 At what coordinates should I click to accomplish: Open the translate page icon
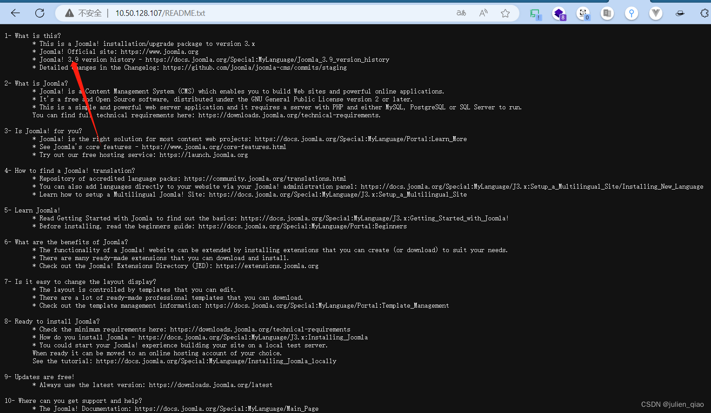point(461,13)
